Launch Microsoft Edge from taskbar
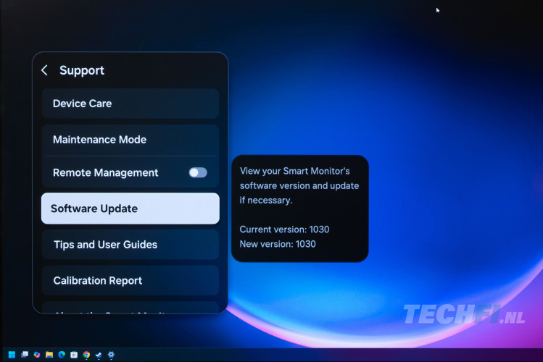 (x=62, y=354)
